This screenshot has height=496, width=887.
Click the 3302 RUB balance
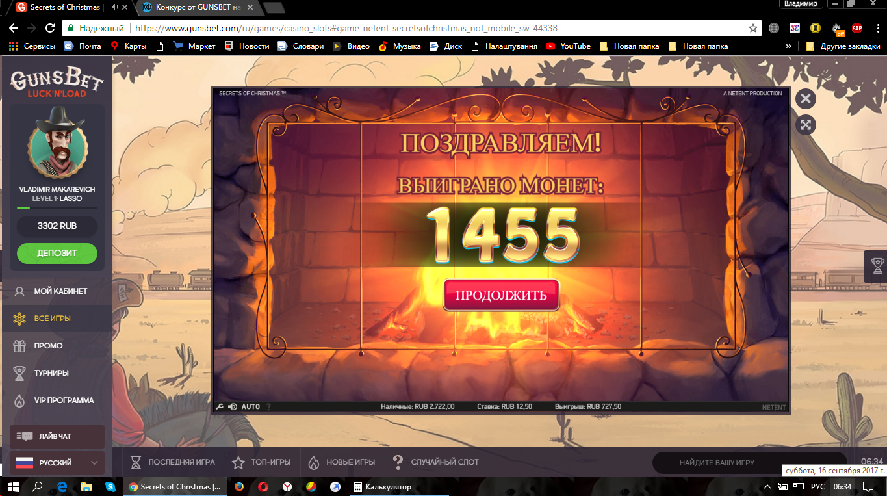coord(57,226)
